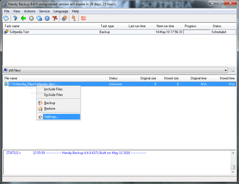Select the C:\Softpedia_Files\Softpedia_files\ row
The image size is (239, 184).
pos(122,84)
